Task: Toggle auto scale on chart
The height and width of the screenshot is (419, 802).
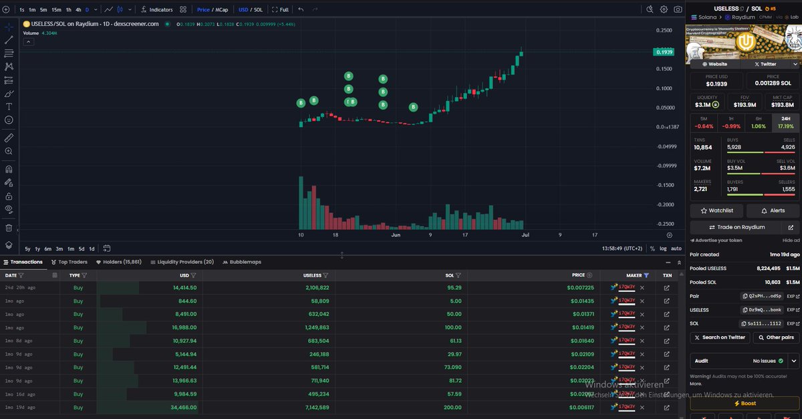Action: pos(676,248)
